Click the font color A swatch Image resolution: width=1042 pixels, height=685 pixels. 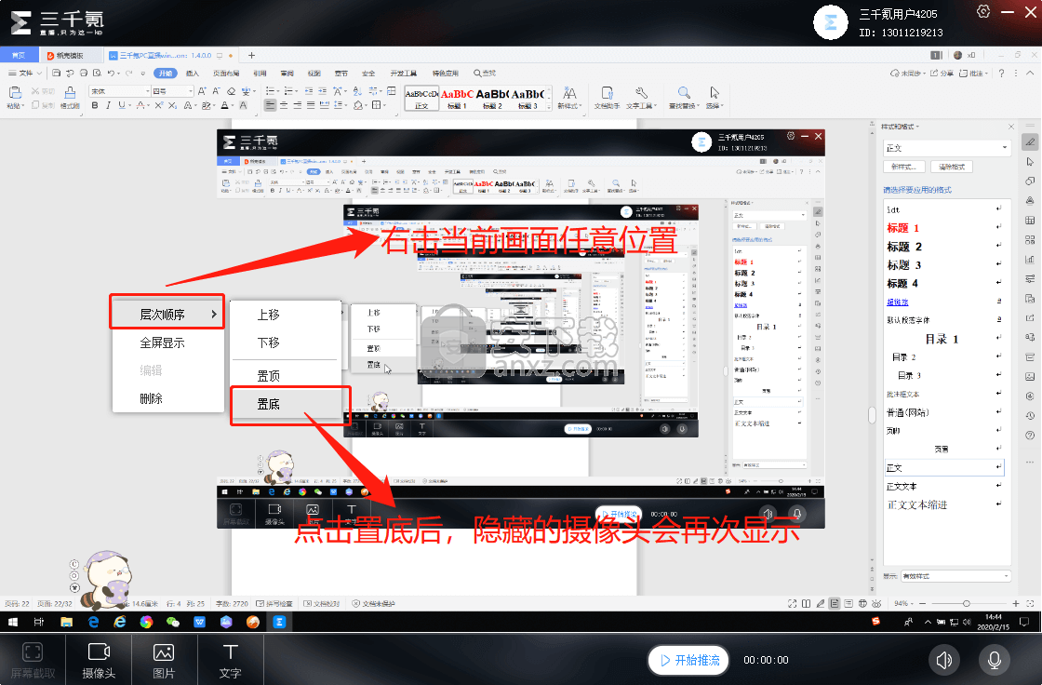(x=224, y=105)
